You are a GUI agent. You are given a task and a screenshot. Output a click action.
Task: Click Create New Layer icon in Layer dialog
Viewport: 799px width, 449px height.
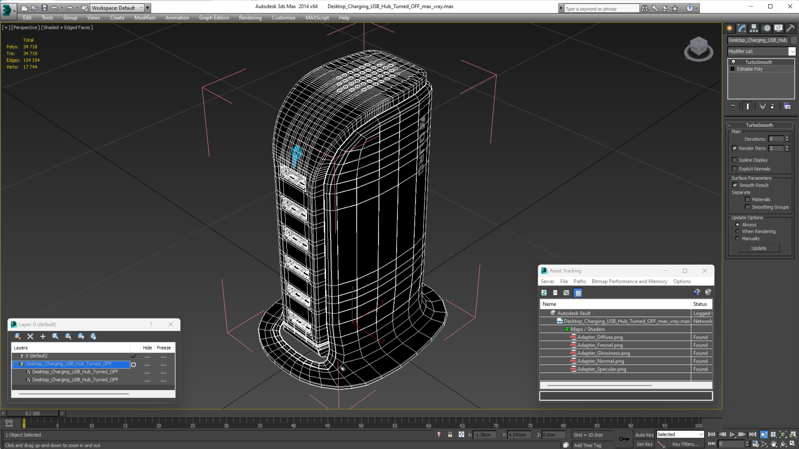point(17,336)
